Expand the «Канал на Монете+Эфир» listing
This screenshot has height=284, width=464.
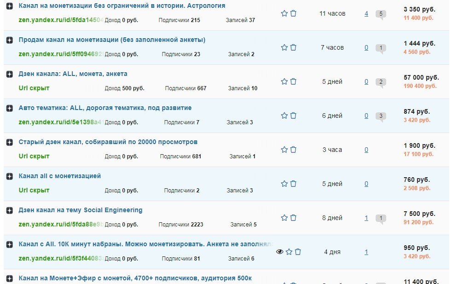coord(9,278)
